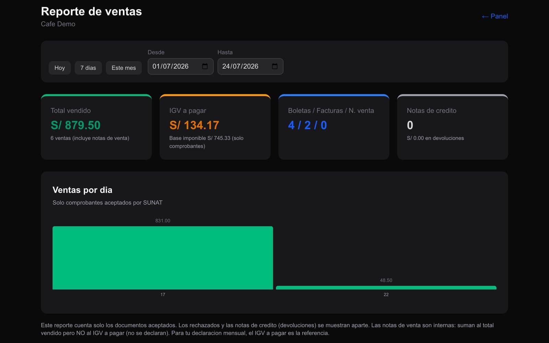Click the Notas de credito count 0
549x343 pixels.
410,125
